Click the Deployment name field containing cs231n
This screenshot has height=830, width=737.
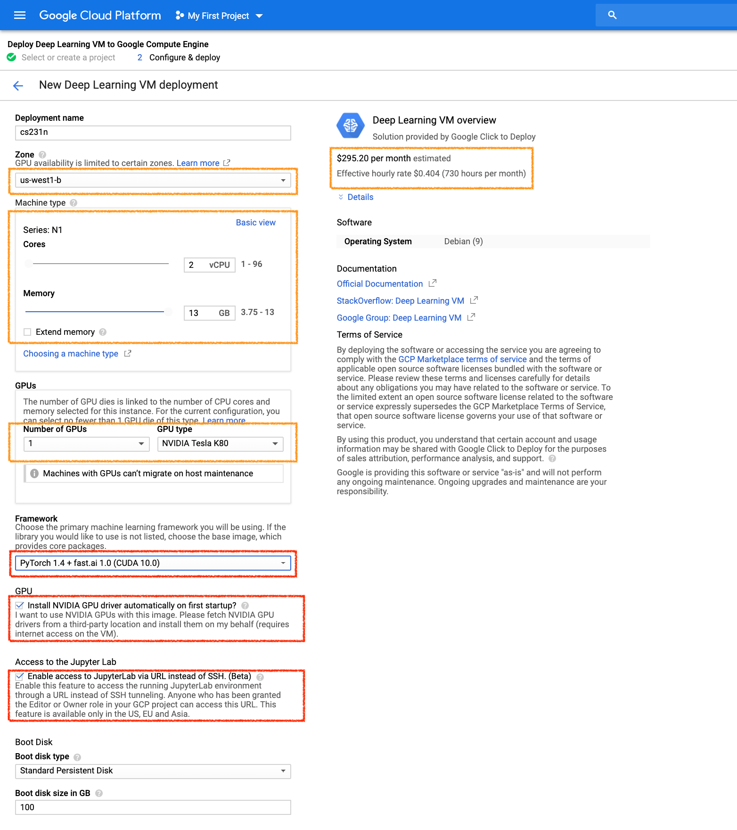pos(153,133)
